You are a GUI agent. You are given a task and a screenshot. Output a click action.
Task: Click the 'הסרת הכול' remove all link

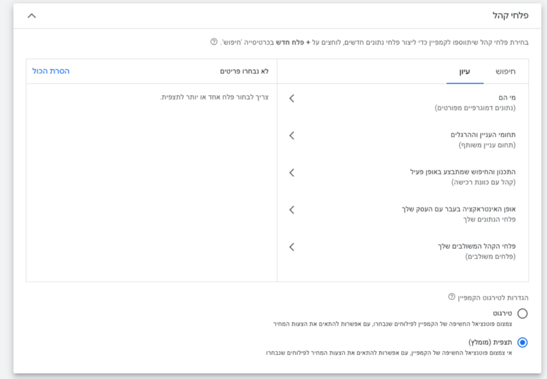[x=51, y=71]
